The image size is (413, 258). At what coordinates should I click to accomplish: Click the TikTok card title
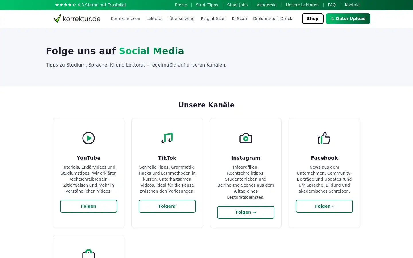pyautogui.click(x=167, y=158)
